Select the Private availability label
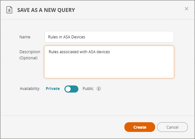This screenshot has width=195, height=139. (52, 89)
